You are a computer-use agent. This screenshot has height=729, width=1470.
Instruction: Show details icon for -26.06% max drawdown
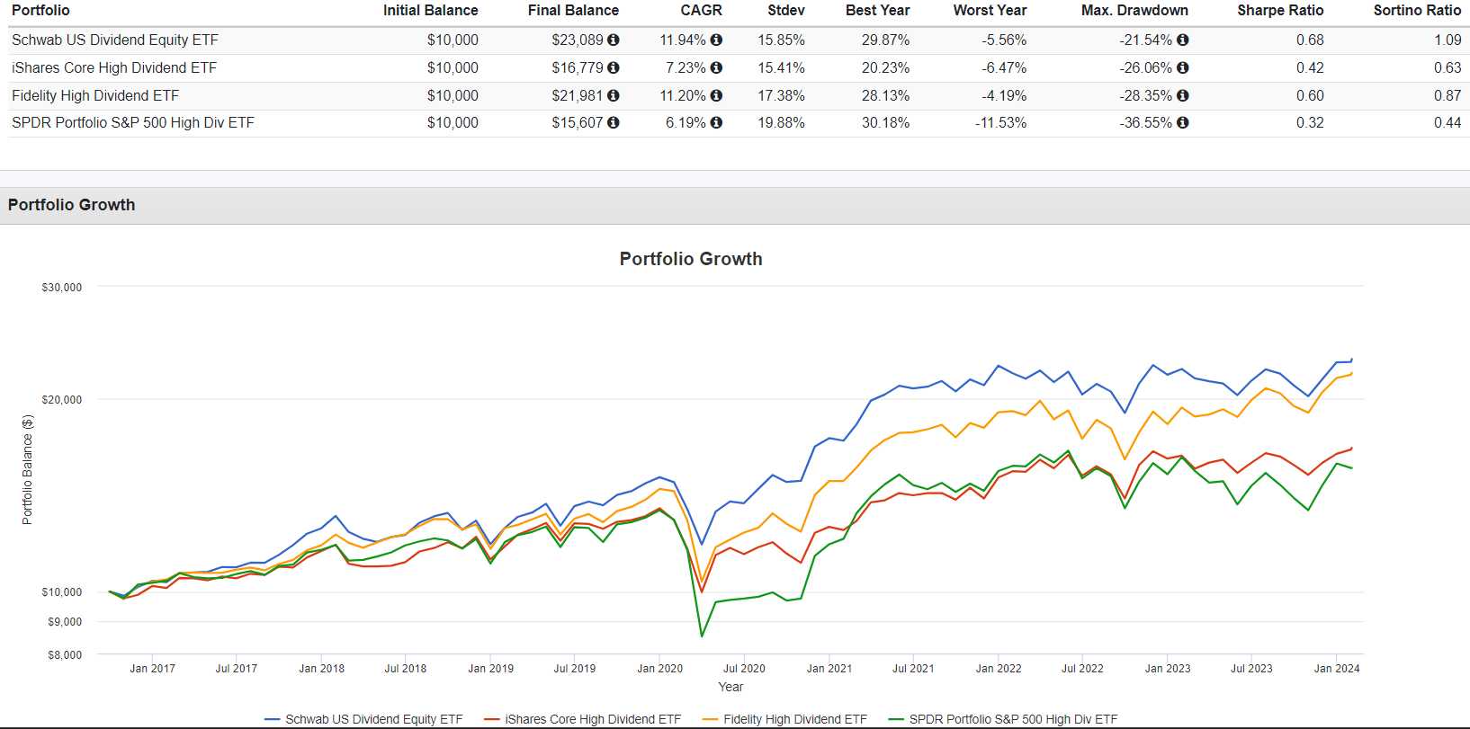coord(1183,67)
